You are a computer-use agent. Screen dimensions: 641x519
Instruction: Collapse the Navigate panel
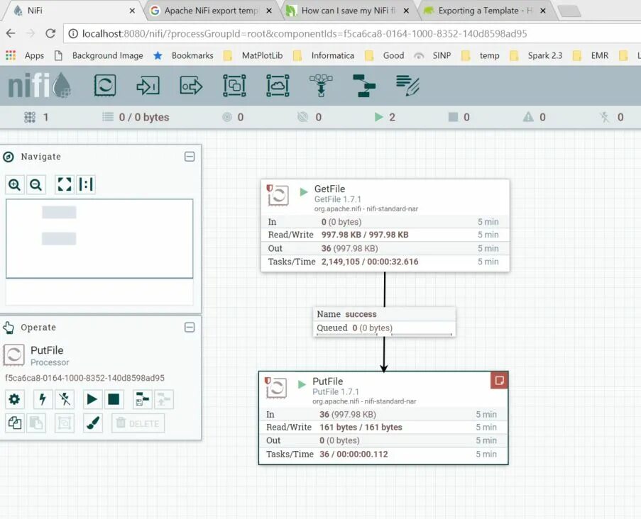click(x=190, y=157)
